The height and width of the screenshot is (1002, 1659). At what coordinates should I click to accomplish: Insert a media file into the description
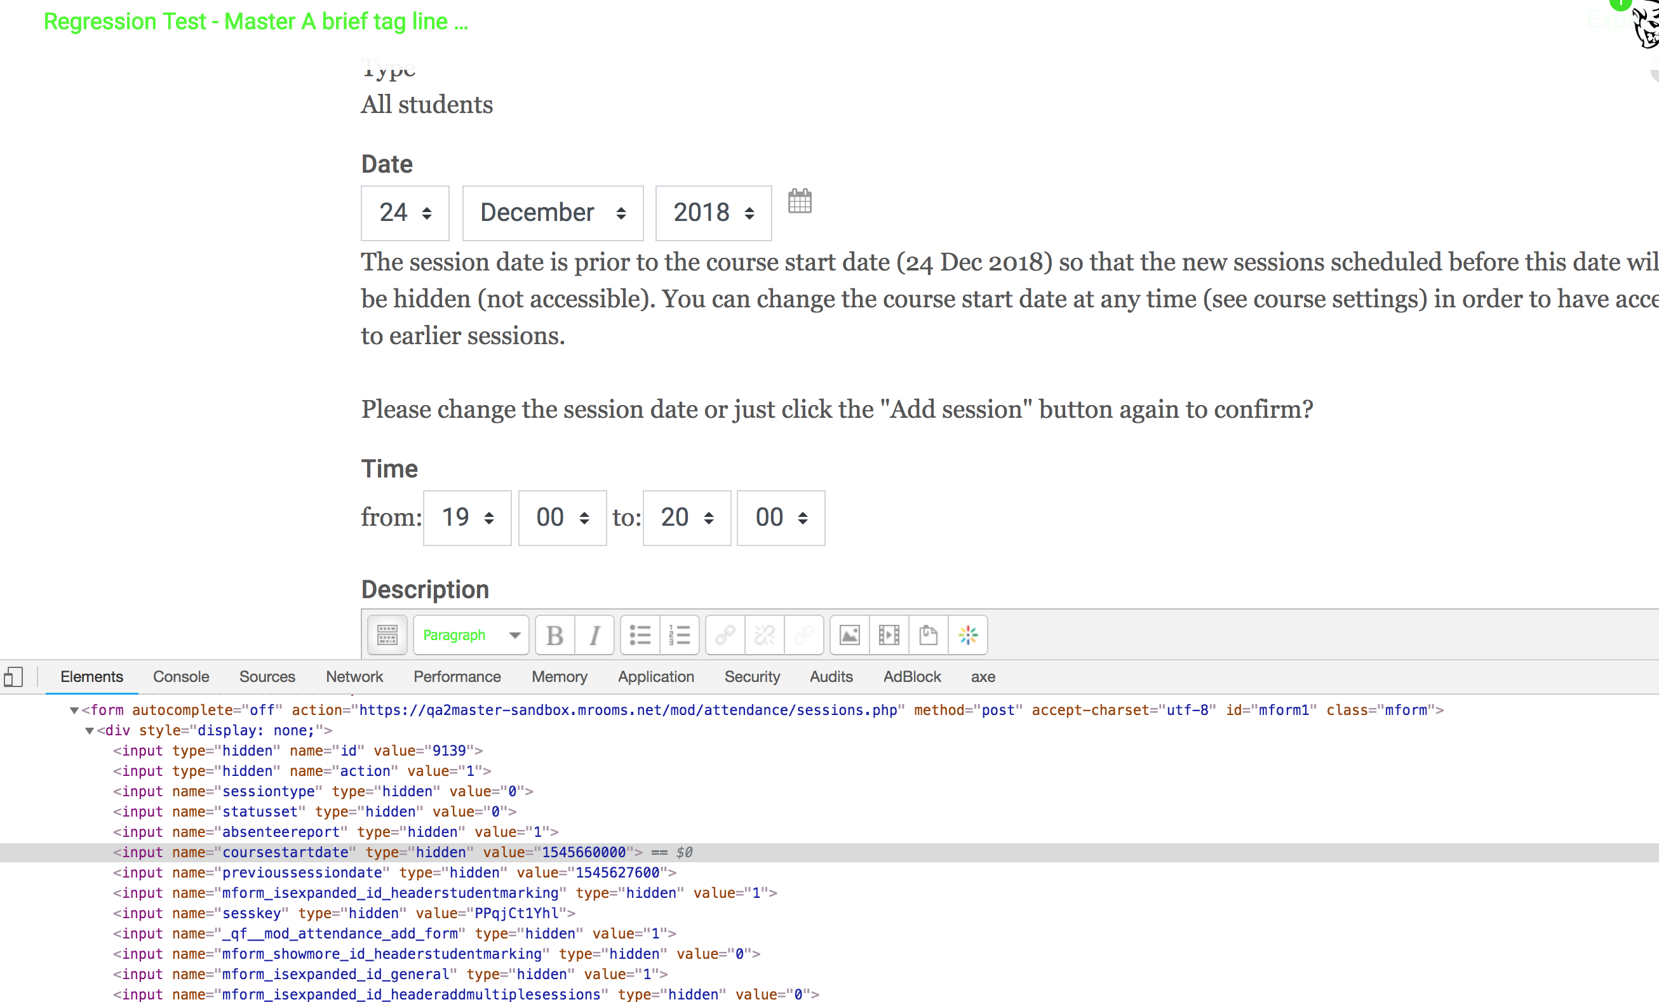889,634
